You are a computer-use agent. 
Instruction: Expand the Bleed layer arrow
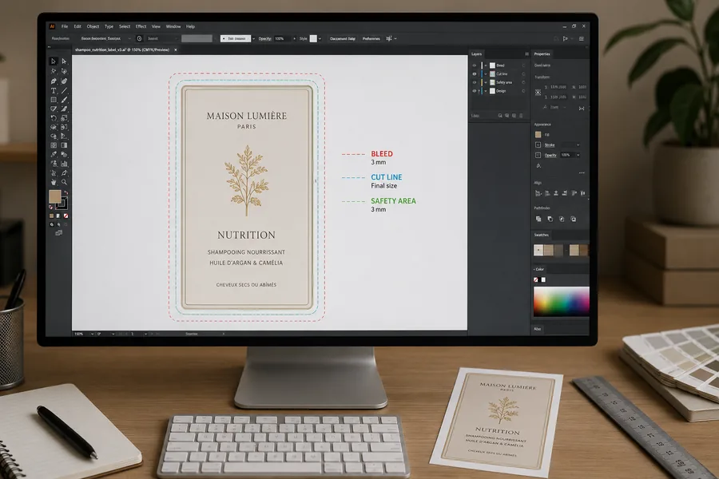tap(486, 65)
